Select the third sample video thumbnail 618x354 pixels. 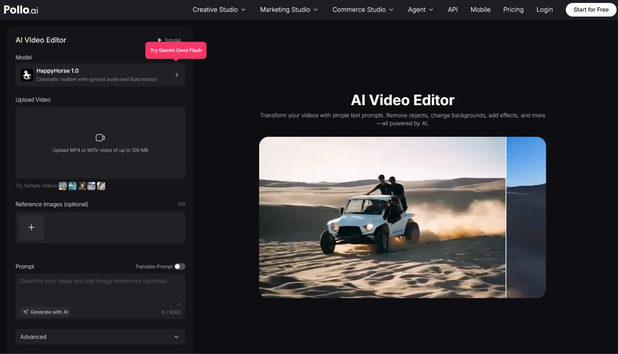coord(82,186)
